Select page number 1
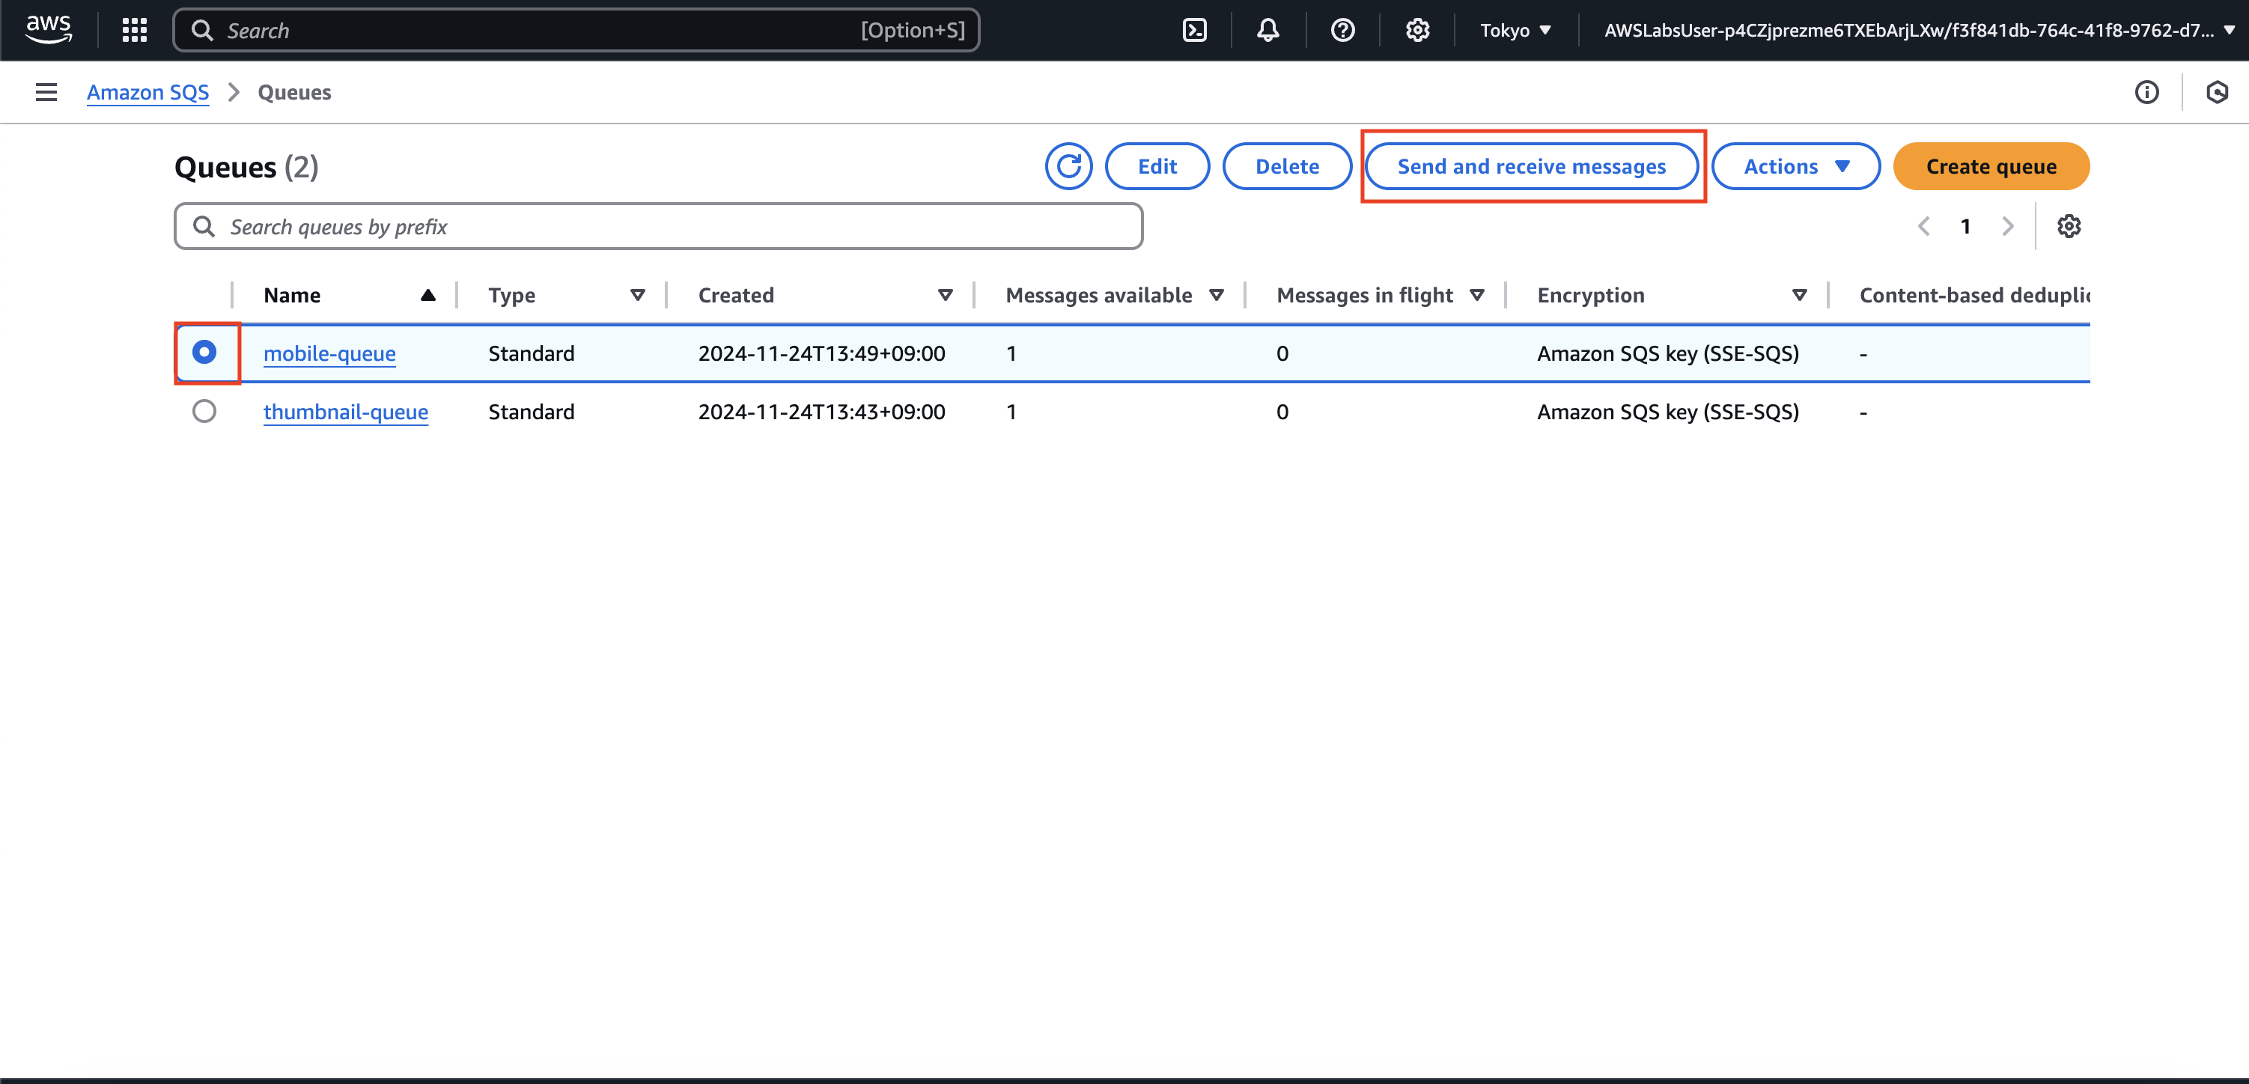Viewport: 2249px width, 1084px height. pyautogui.click(x=1965, y=226)
